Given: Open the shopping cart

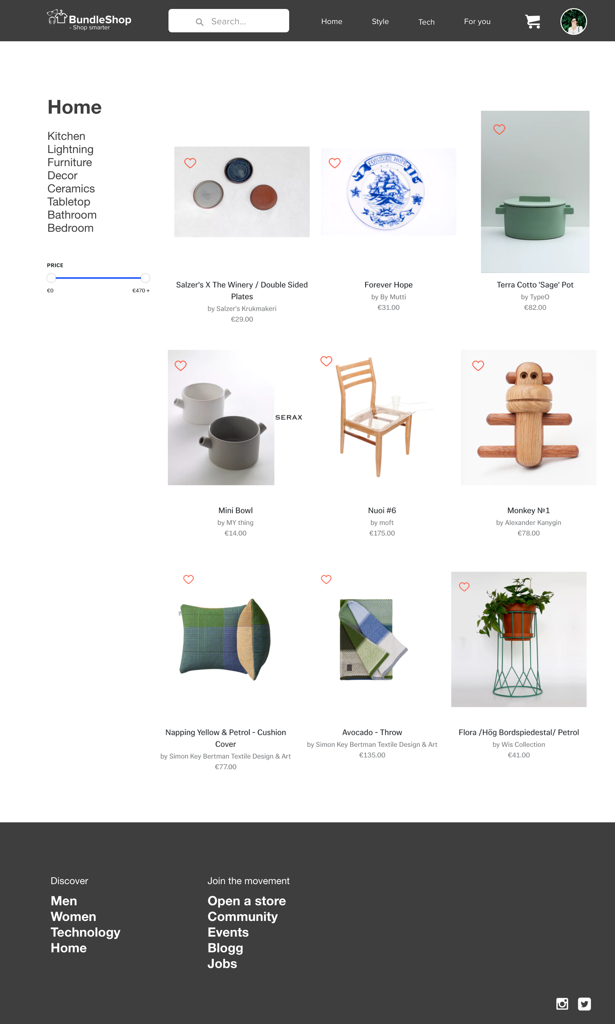Looking at the screenshot, I should (533, 21).
